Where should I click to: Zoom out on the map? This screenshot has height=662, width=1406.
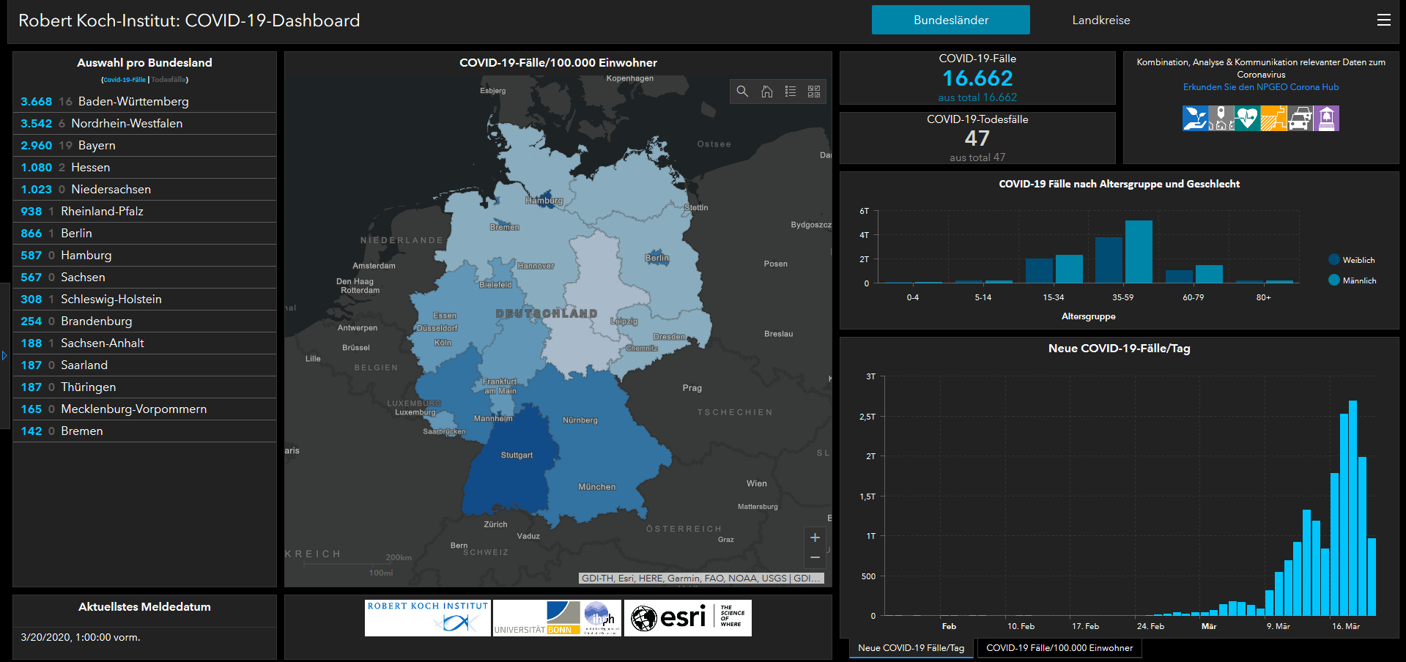815,558
